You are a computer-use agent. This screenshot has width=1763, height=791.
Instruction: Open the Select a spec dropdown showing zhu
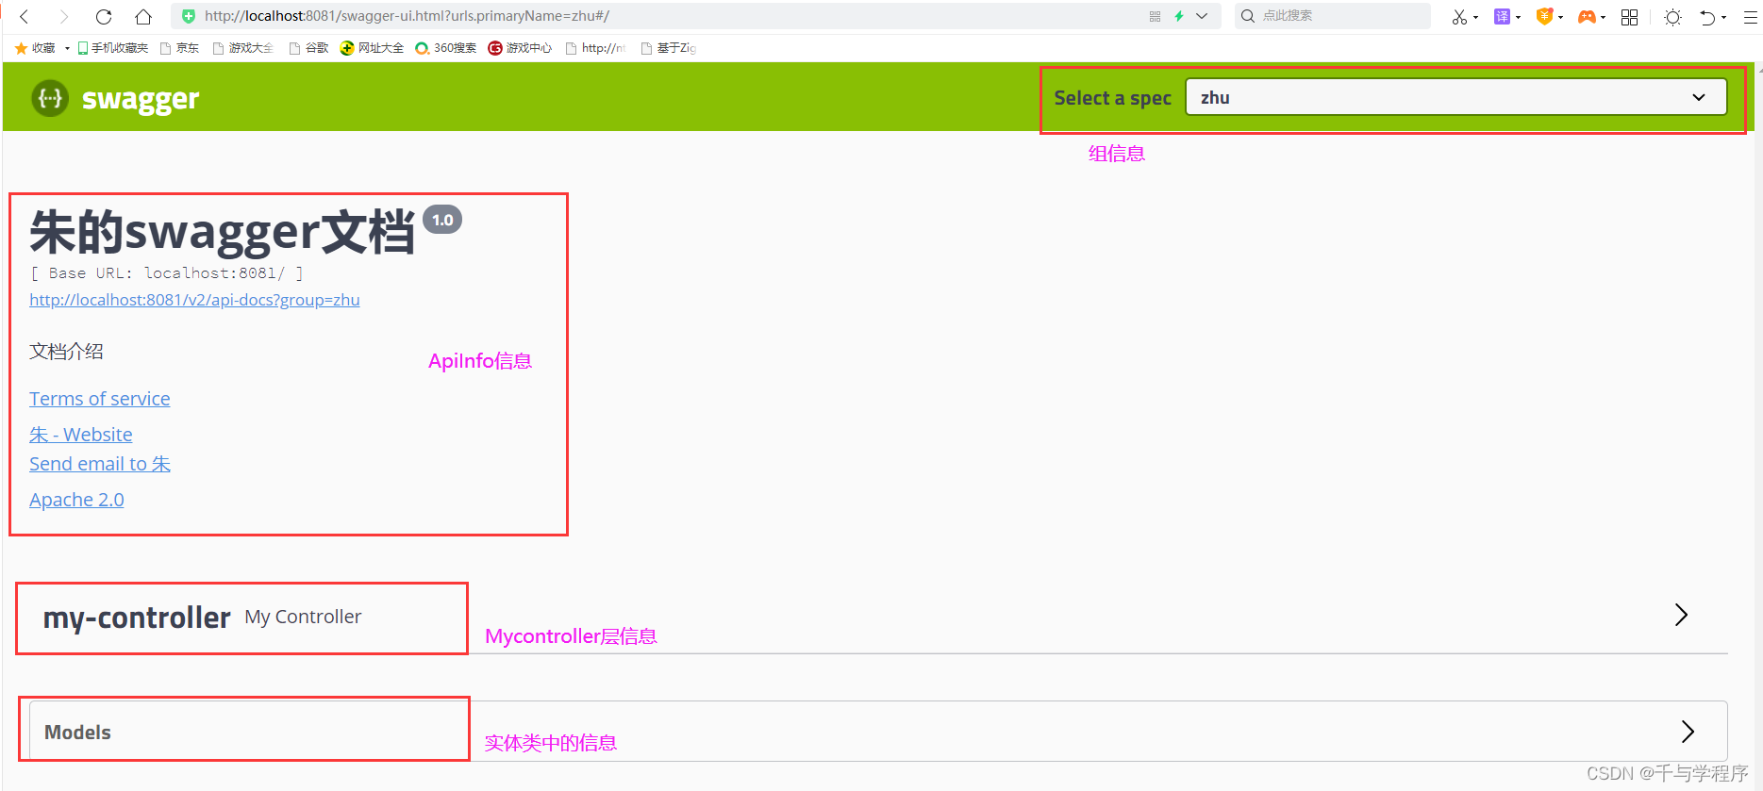1455,97
